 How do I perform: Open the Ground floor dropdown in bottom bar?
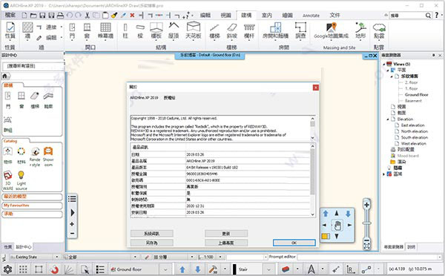(165, 269)
